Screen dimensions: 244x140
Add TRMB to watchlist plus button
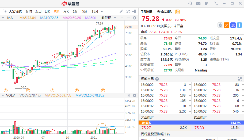pyautogui.click(x=239, y=25)
